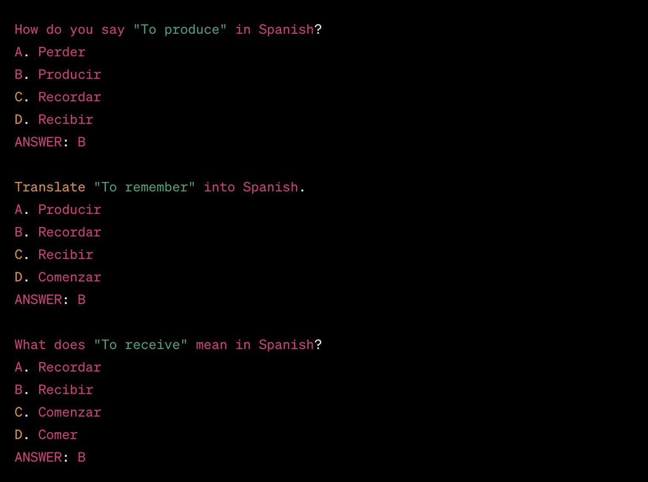The image size is (648, 482).
Task: Pick D. Recibir under the produce question
Action: [x=54, y=119]
